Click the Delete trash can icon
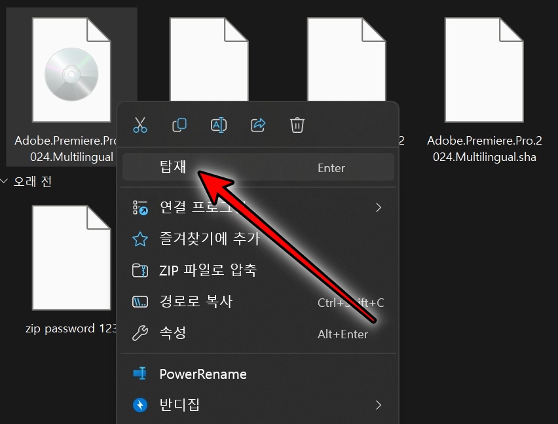Image resolution: width=558 pixels, height=424 pixels. 297,125
